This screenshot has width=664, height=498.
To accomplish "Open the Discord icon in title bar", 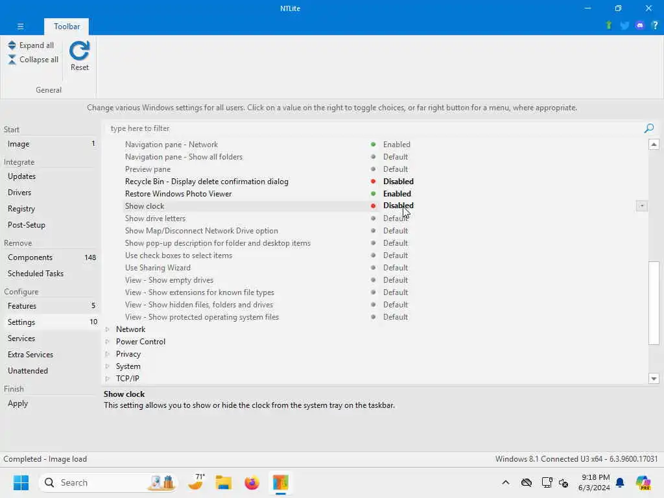I will click(x=640, y=25).
